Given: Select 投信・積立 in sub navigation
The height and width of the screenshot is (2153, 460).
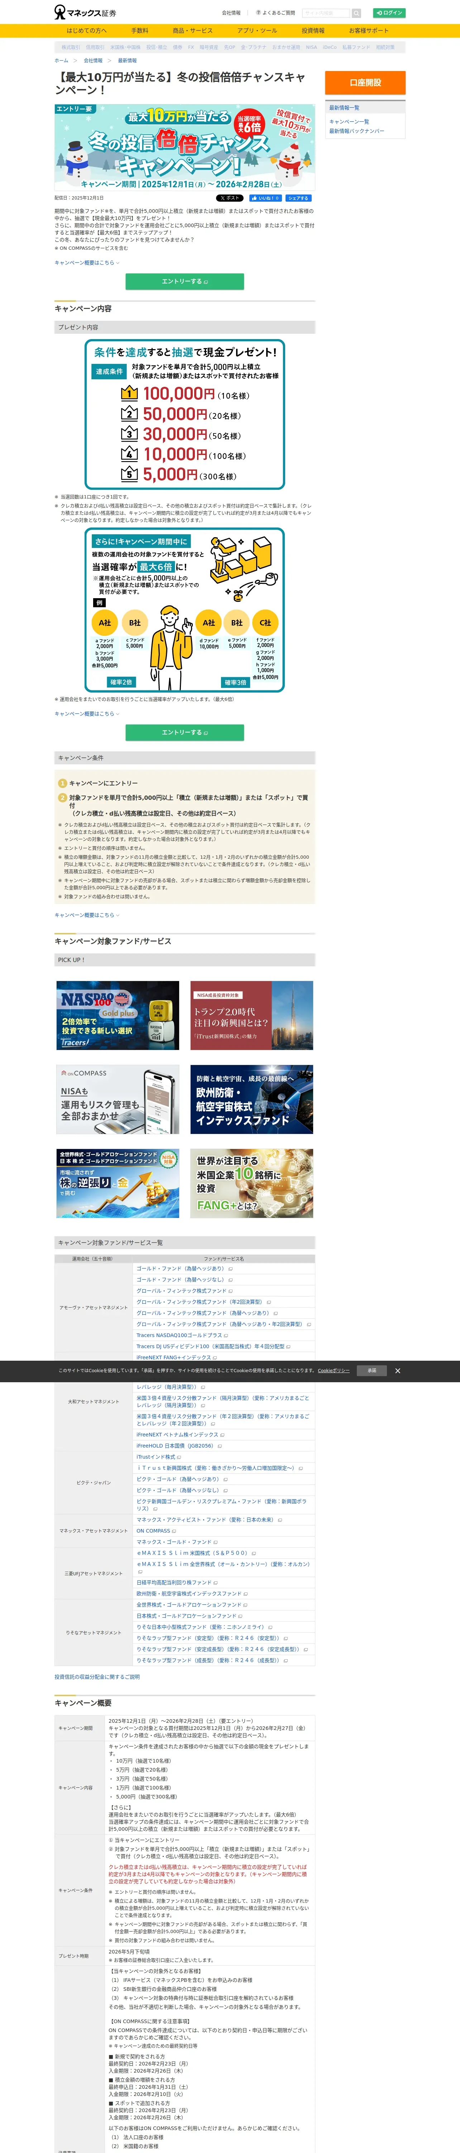Looking at the screenshot, I should click(157, 48).
